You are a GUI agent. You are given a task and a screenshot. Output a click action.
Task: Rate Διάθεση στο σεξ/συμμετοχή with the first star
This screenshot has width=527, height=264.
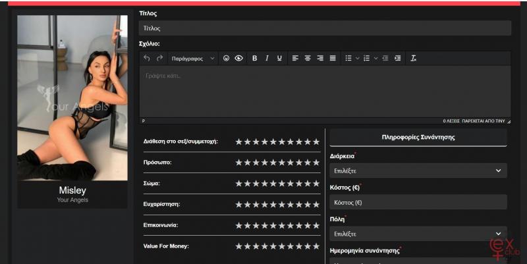coord(238,142)
